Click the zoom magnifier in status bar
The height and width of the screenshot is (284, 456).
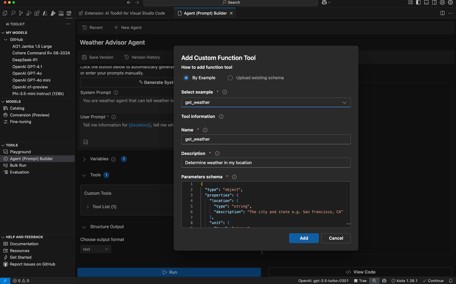[x=374, y=281]
